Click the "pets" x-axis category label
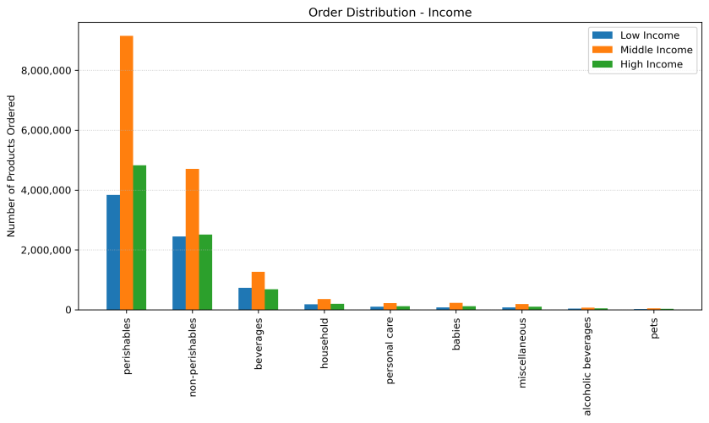This screenshot has height=423, width=709. point(654,329)
